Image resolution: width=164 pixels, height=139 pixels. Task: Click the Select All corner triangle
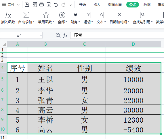point(4,44)
